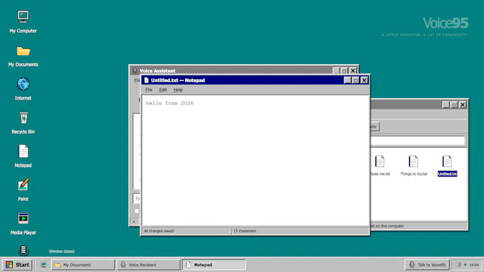Tick the checkbox in the Voice Assistant window
Screen dimensions: 484x272
(x=137, y=211)
